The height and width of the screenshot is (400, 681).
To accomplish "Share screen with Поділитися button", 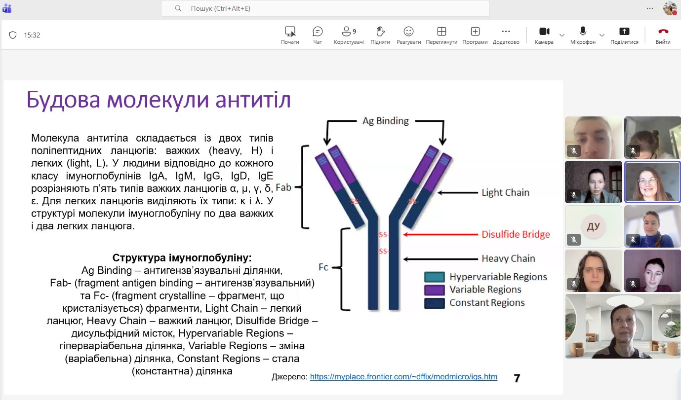I will tap(624, 35).
